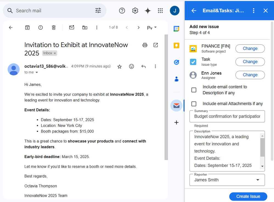Open Google Tasks side panel
Screen dimensions: 274x202
(x=176, y=62)
